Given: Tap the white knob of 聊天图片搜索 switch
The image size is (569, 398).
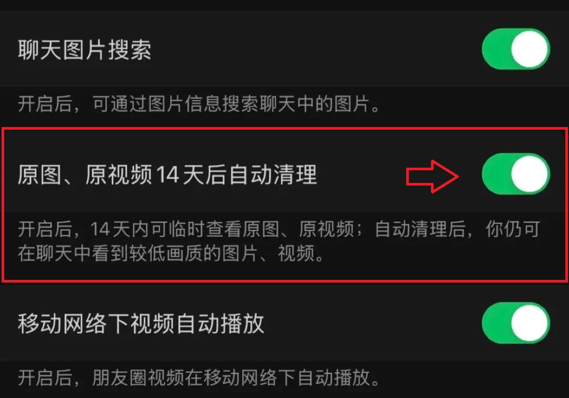Looking at the screenshot, I should click(529, 49).
